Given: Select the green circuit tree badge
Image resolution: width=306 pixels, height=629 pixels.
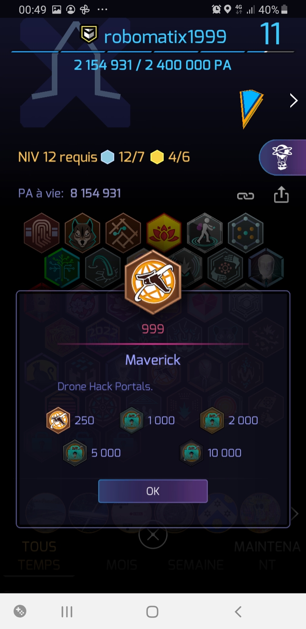Looking at the screenshot, I should pos(62,268).
